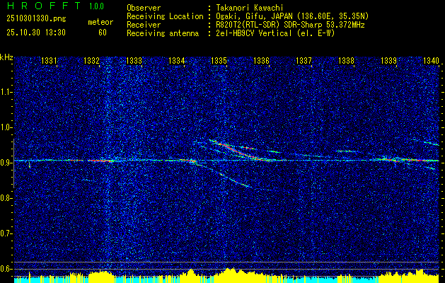The image size is (445, 283).
Task: Click the 1338 time marker
Action: click(x=346, y=60)
